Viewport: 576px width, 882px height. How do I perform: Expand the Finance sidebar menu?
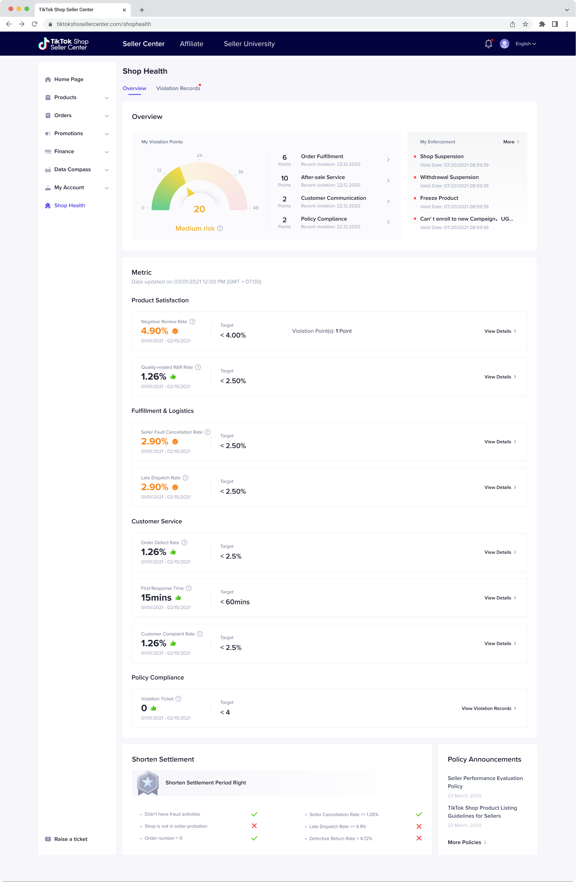[107, 152]
